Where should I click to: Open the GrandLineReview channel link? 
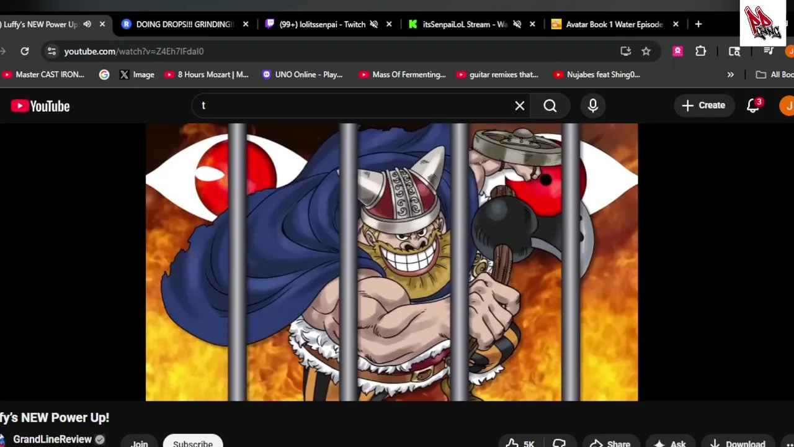coord(52,439)
